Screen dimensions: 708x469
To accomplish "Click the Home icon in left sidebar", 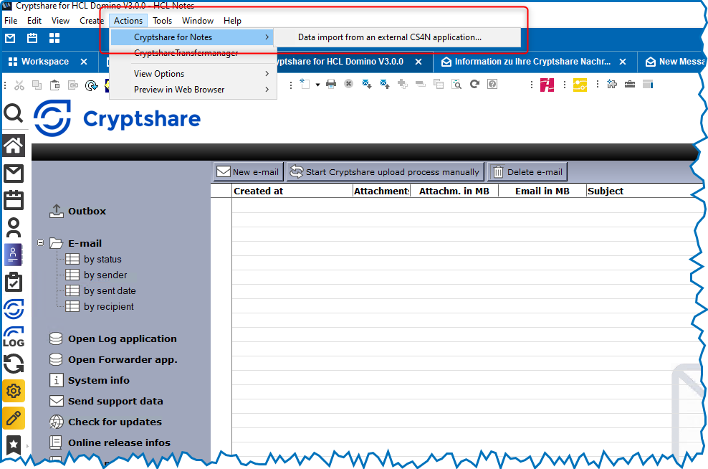I will [x=14, y=146].
